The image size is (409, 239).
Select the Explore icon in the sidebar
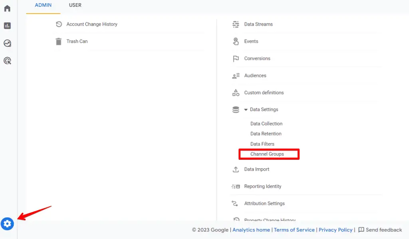(7, 43)
